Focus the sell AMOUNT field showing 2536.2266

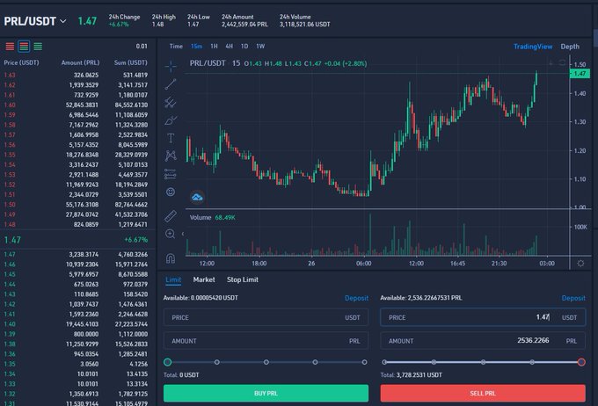[x=483, y=341]
